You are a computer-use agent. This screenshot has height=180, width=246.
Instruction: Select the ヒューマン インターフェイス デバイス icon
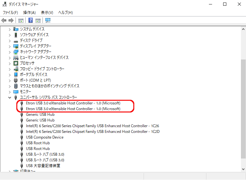[16, 58]
